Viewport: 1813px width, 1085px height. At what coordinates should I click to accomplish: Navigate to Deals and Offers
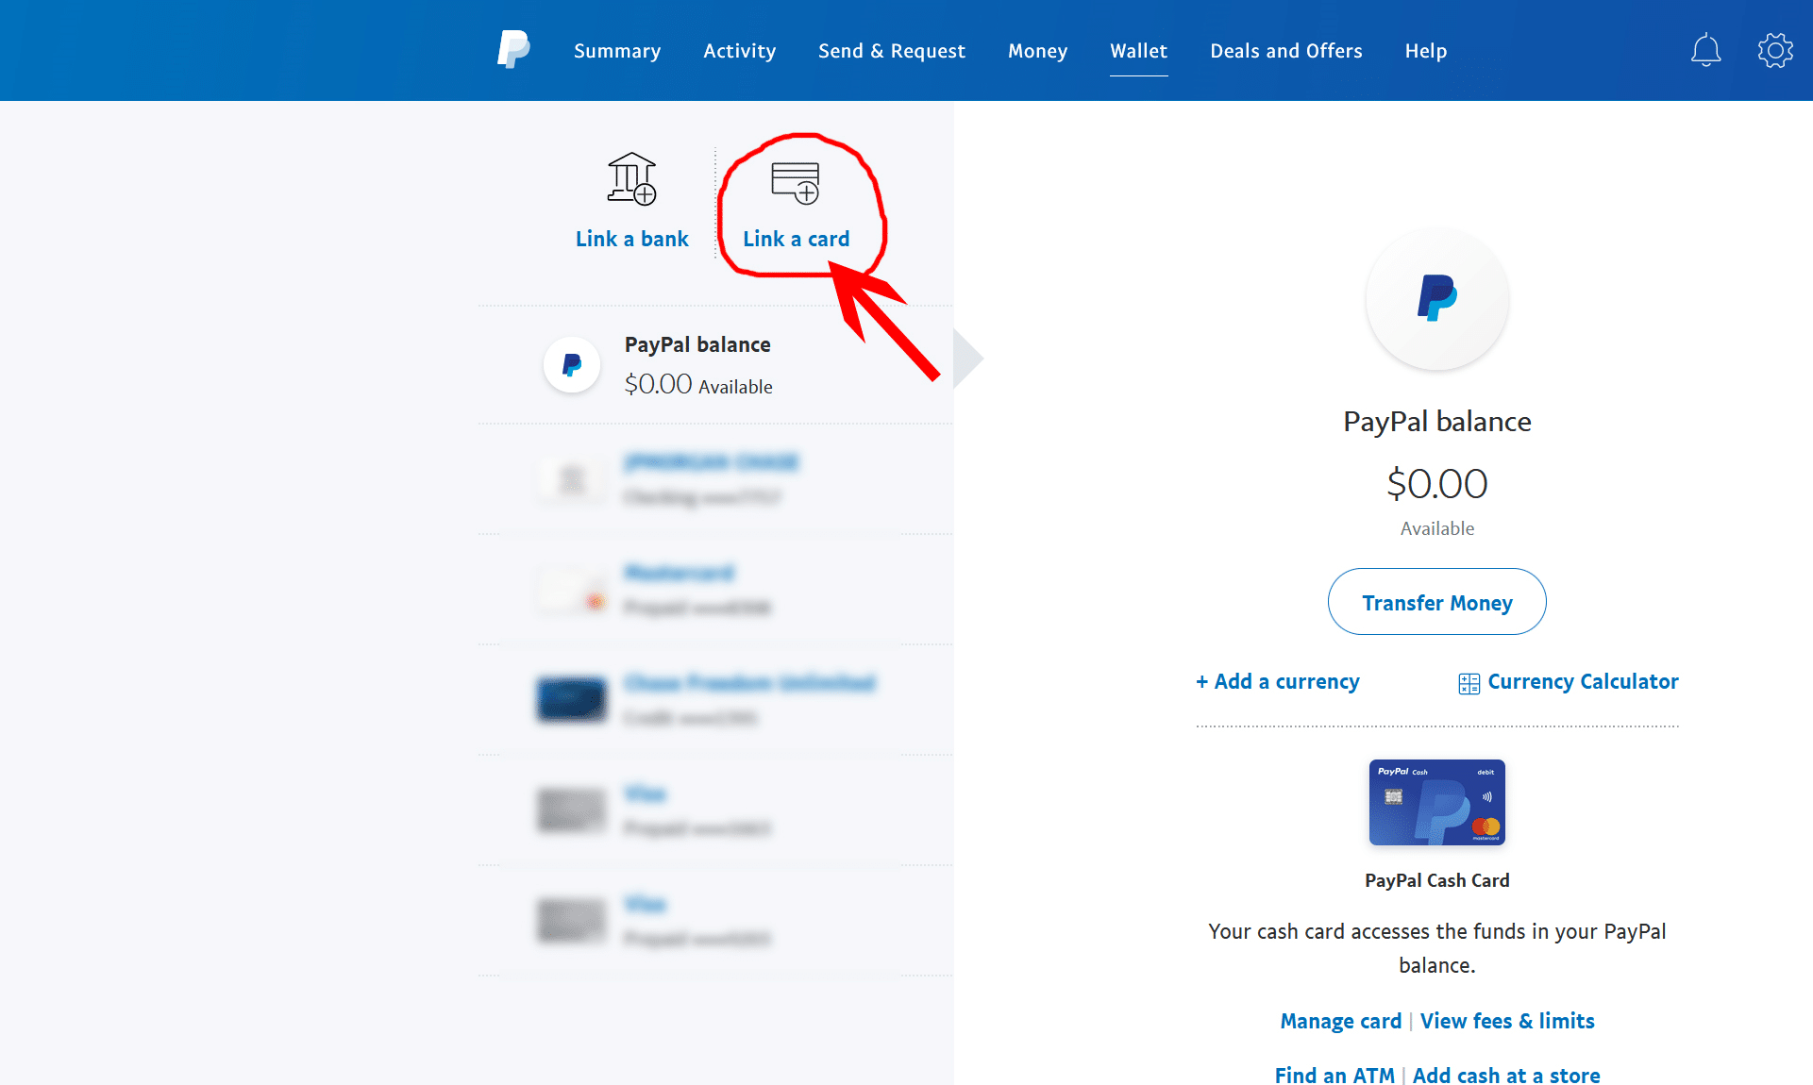(x=1285, y=51)
